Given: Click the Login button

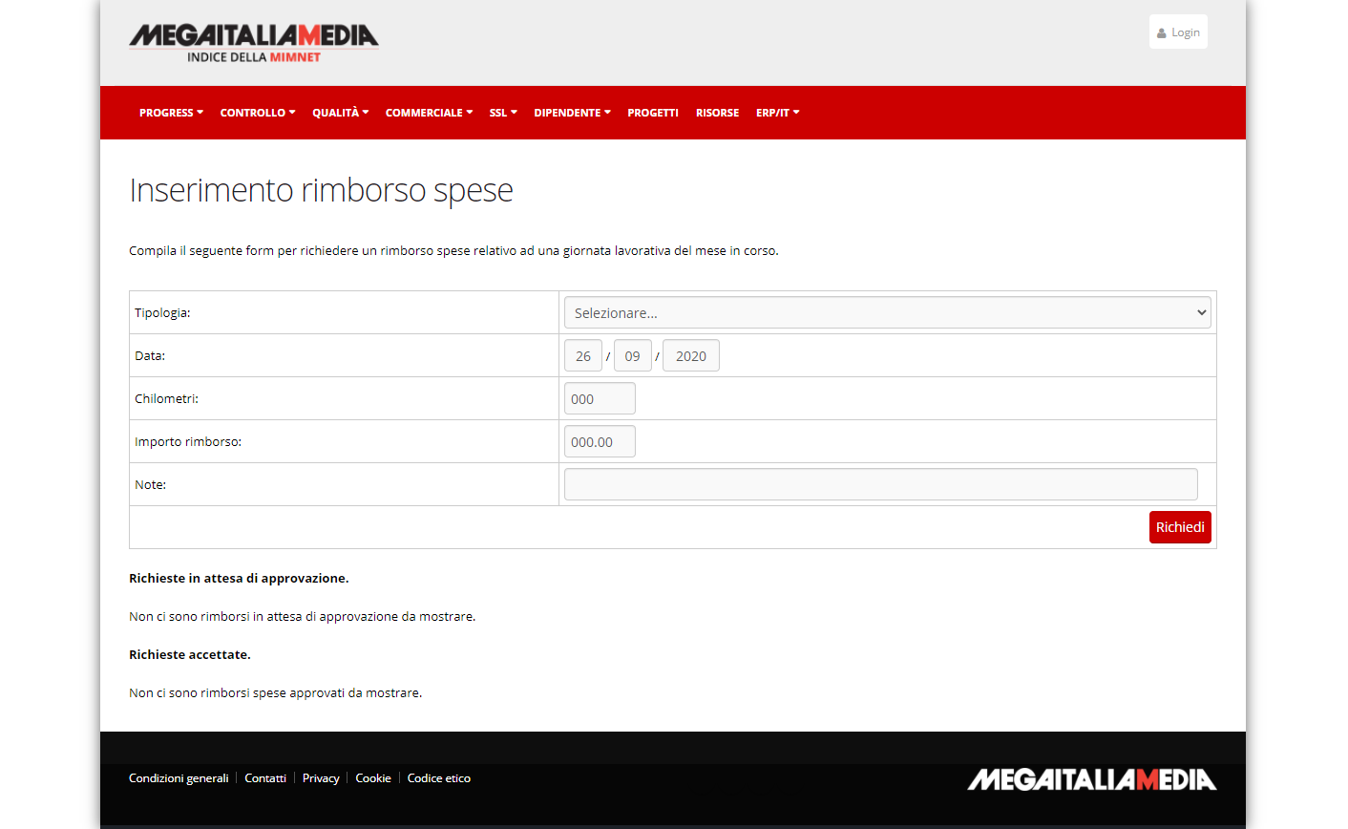Looking at the screenshot, I should [1178, 32].
